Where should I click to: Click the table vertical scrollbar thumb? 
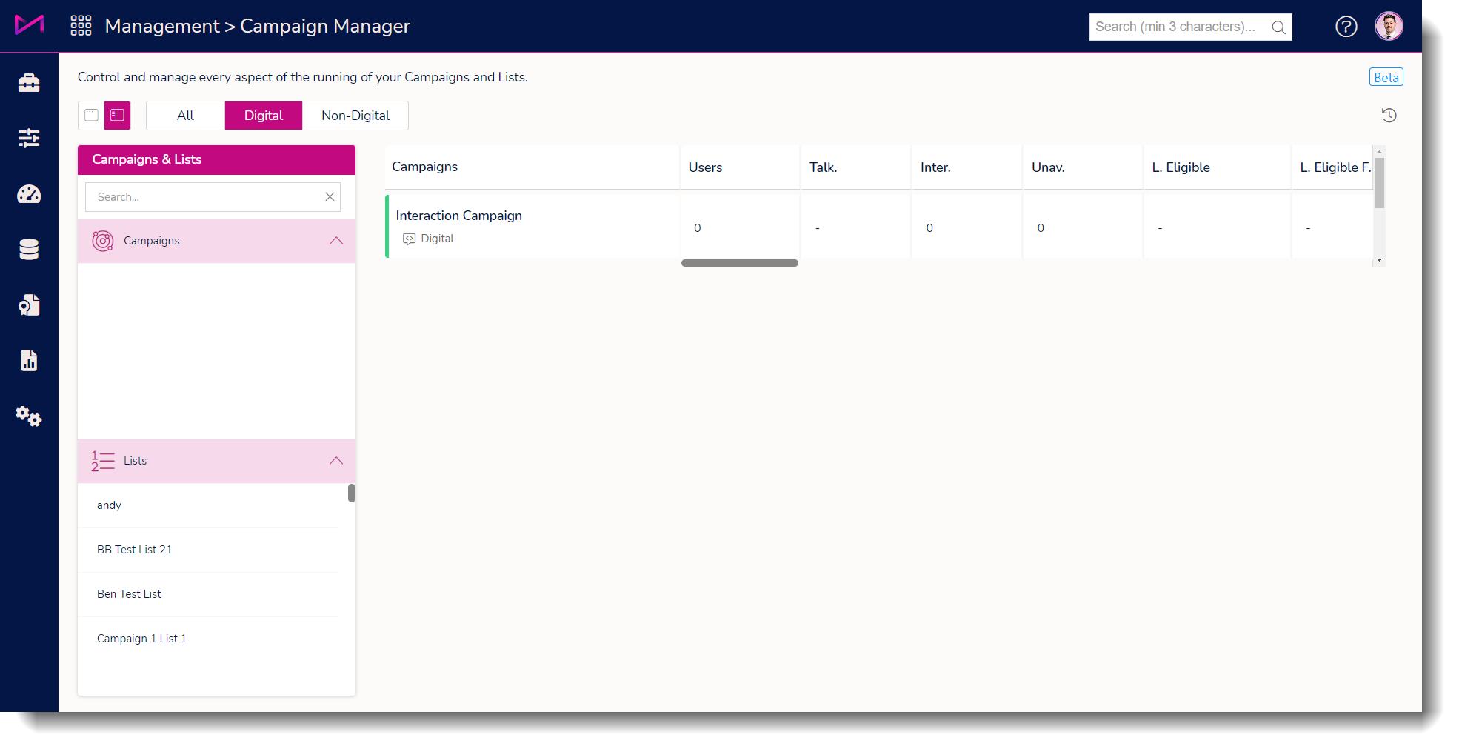point(1379,182)
